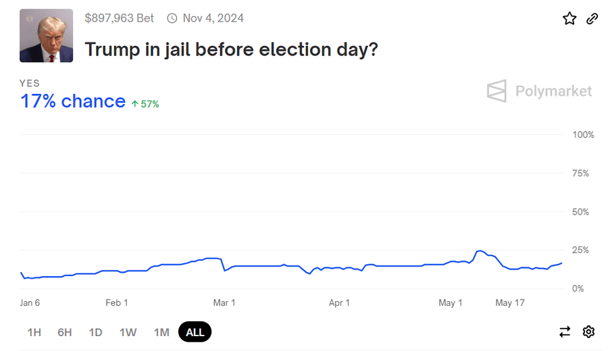Select the 6H time range
This screenshot has height=351, width=608.
(x=65, y=332)
